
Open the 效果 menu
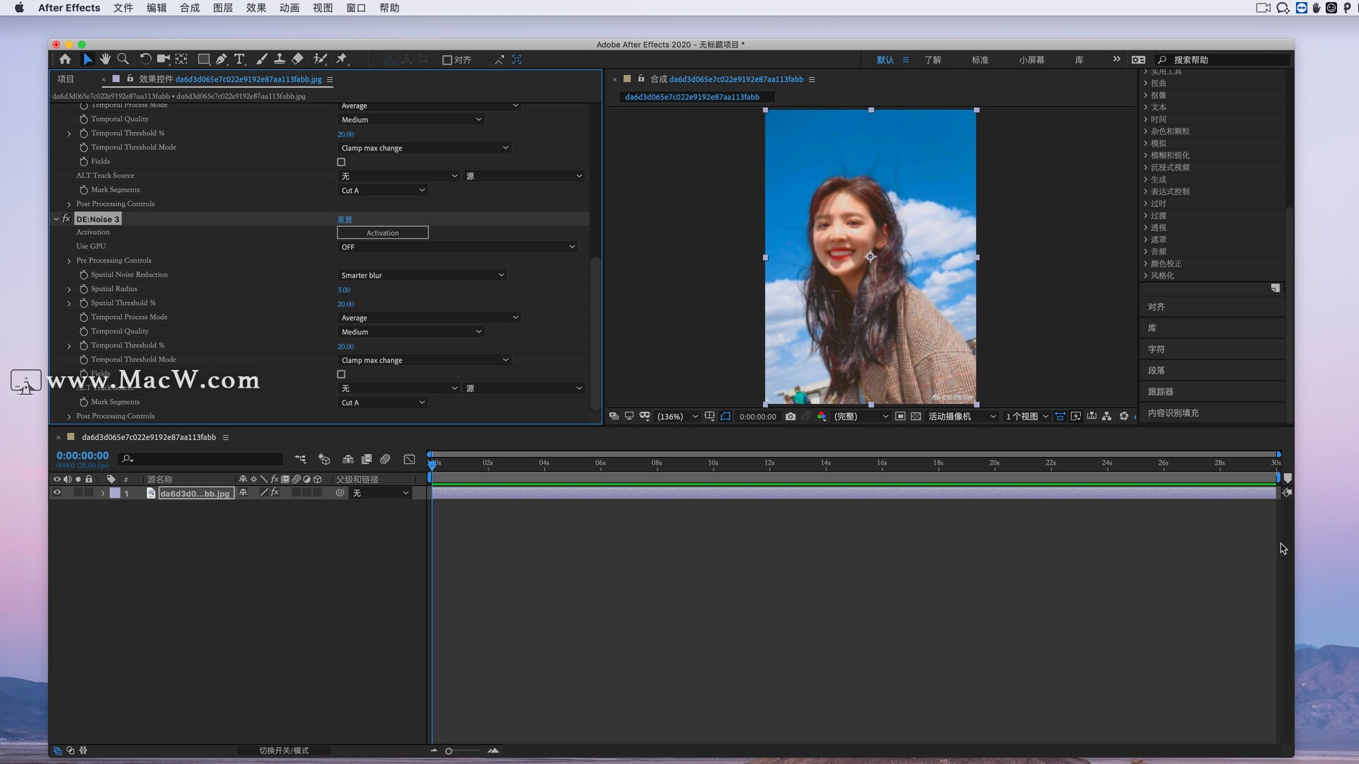click(256, 8)
